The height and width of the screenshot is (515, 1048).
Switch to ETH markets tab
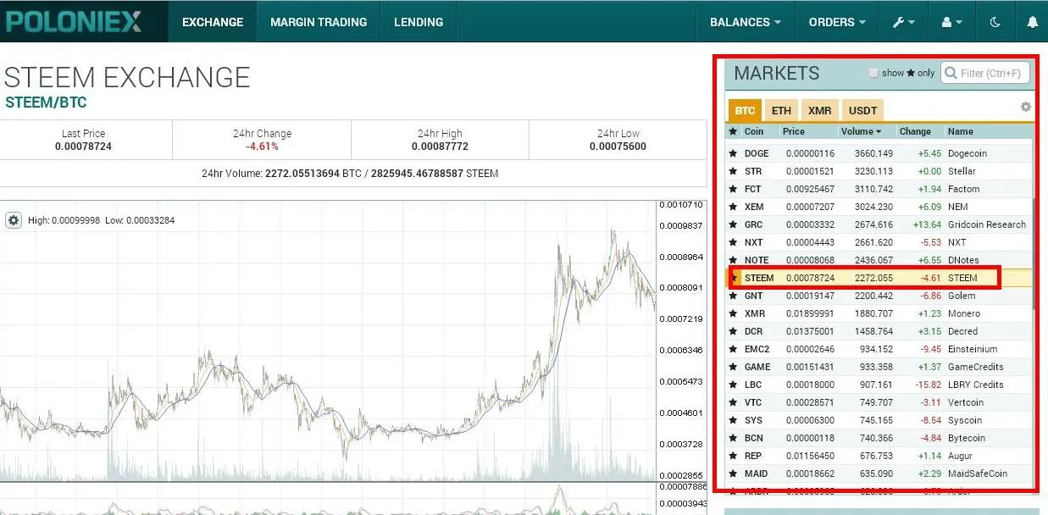[x=781, y=110]
